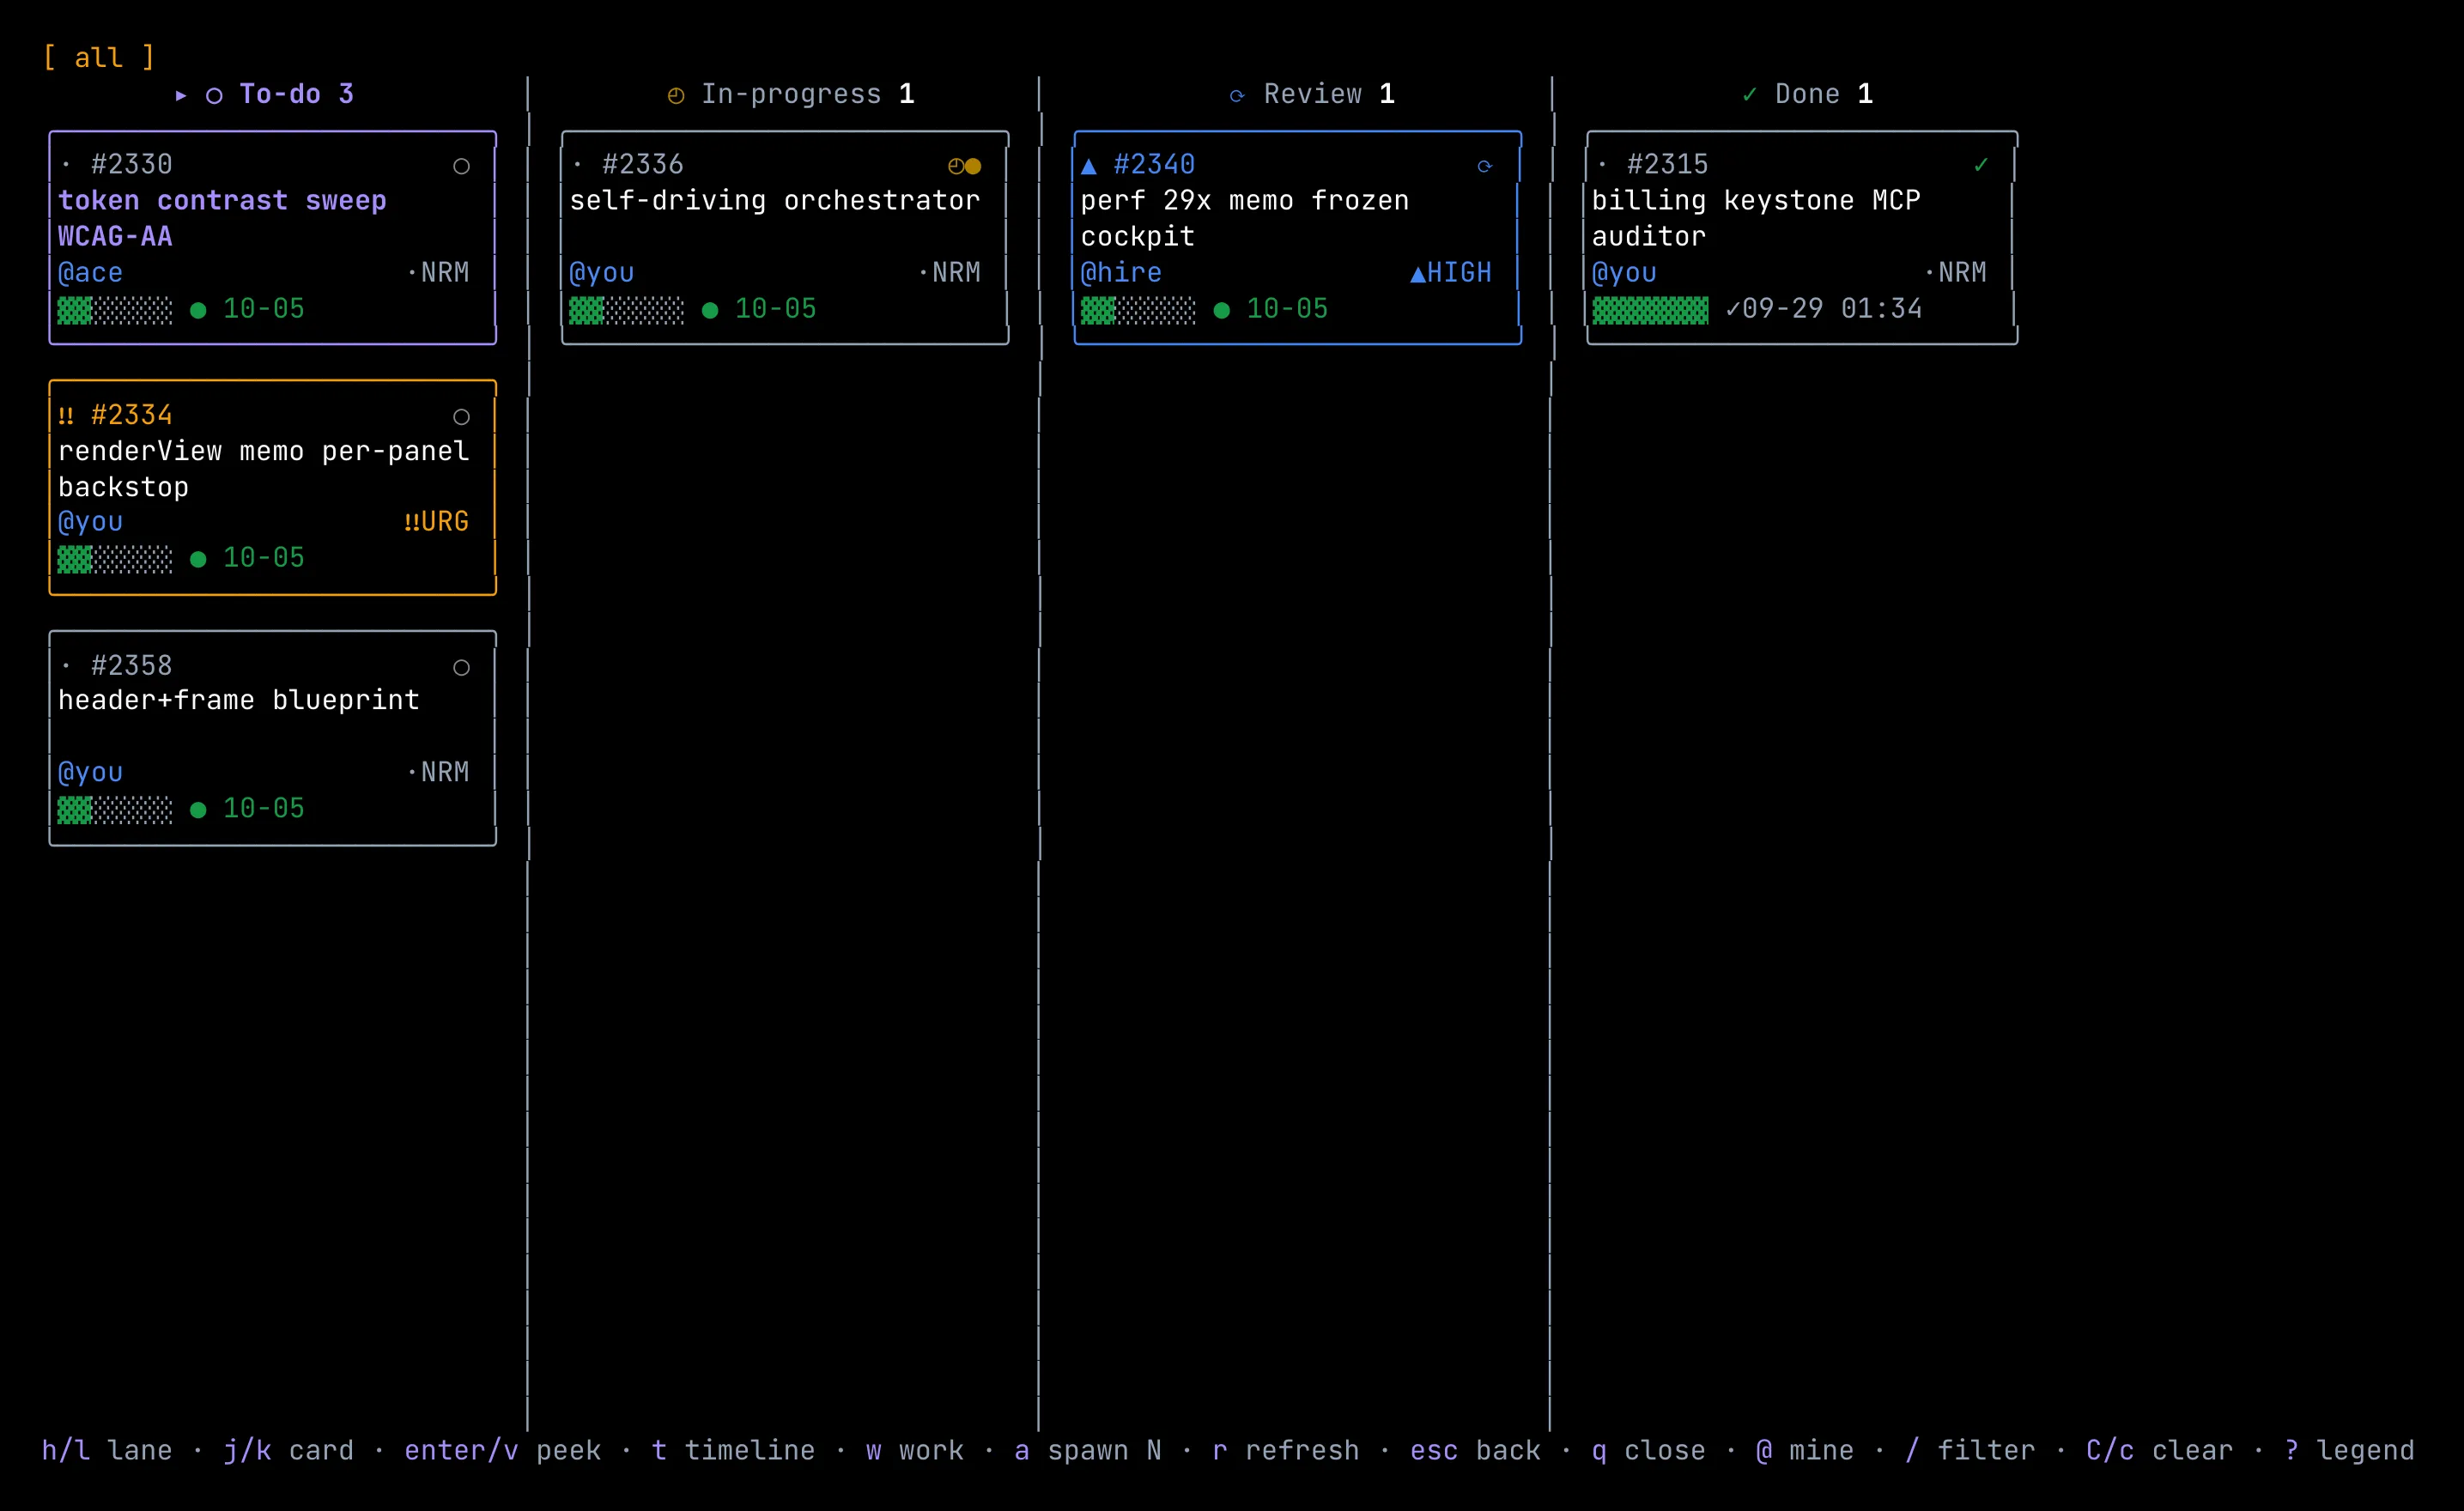Open the ▲HIGH priority label on #2340

(1451, 272)
